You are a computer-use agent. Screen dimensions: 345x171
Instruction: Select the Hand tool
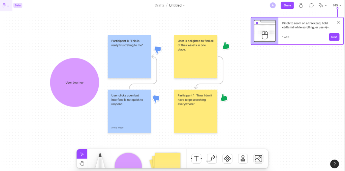[x=82, y=163]
